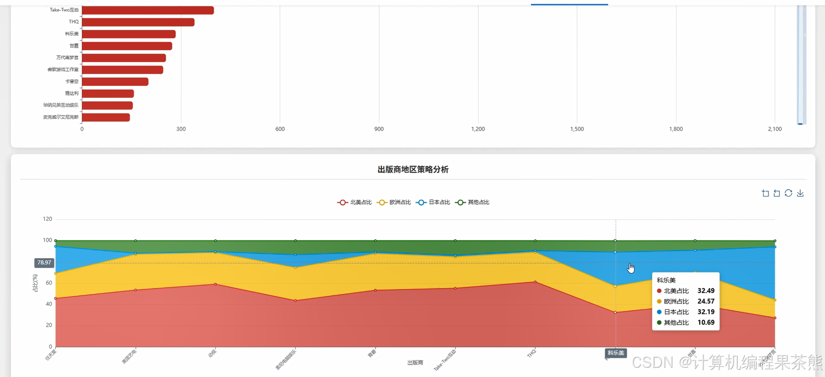Click the 华纳兄弟互动娱乐 label on the bar chart axis
The image size is (825, 377).
point(61,105)
